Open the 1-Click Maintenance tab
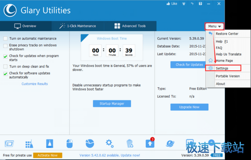The width and height of the screenshot is (251, 160). (78, 26)
